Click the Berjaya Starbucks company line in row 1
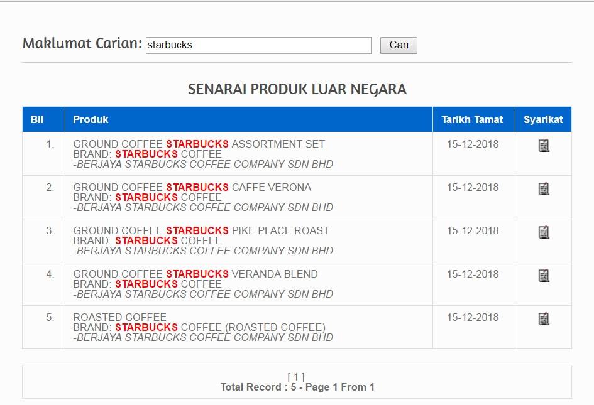The width and height of the screenshot is (594, 405). pos(203,164)
